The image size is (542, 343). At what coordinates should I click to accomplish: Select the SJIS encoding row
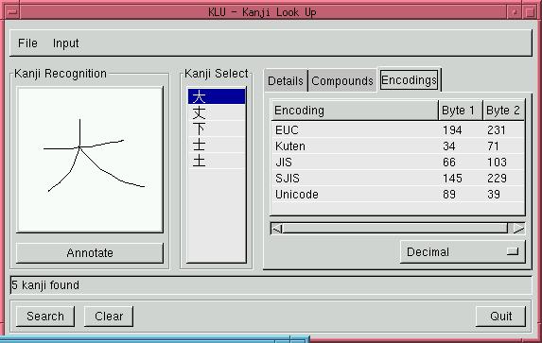[x=398, y=179]
